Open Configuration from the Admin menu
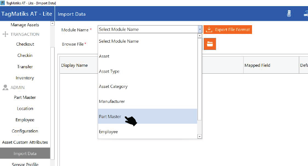This screenshot has height=166, width=308. point(25,131)
